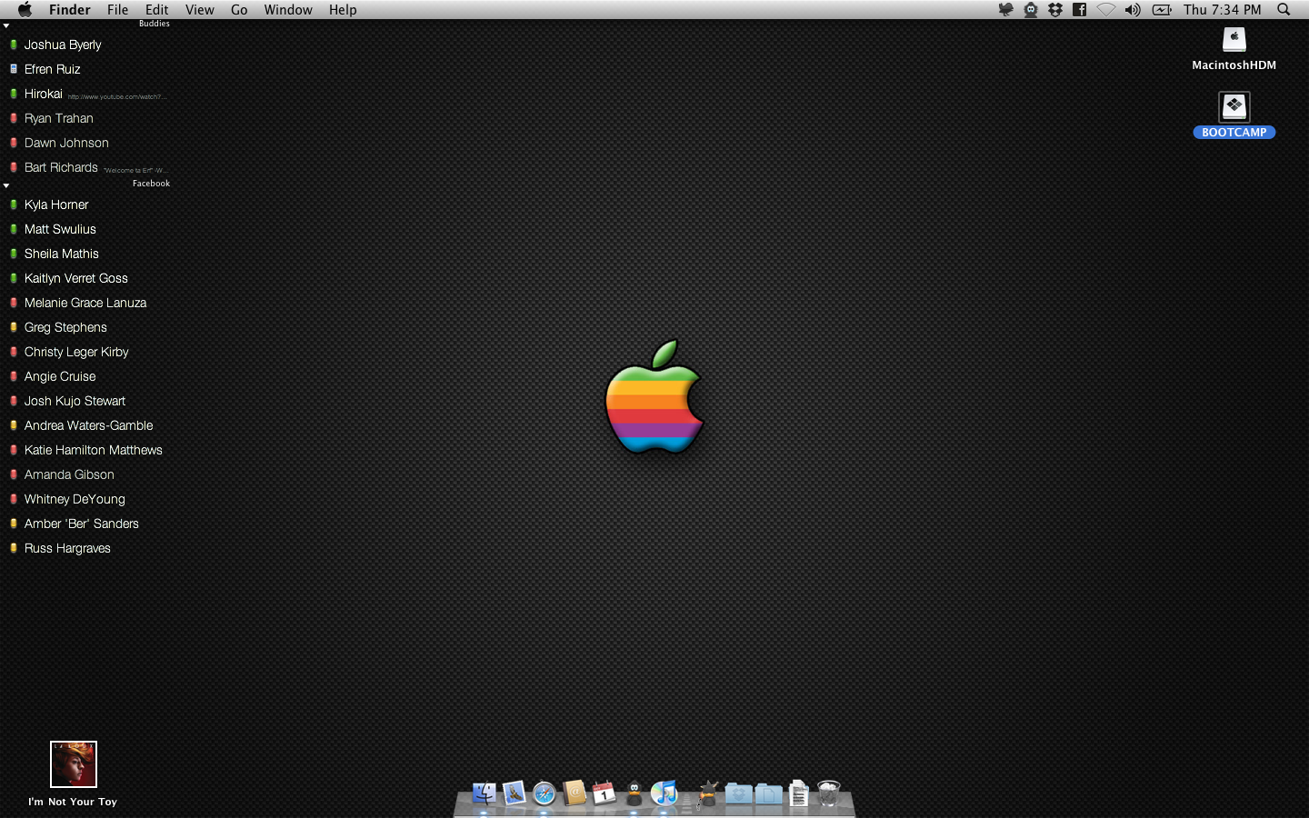
Task: Launch the Mail app in the Dock
Action: pyautogui.click(x=514, y=793)
